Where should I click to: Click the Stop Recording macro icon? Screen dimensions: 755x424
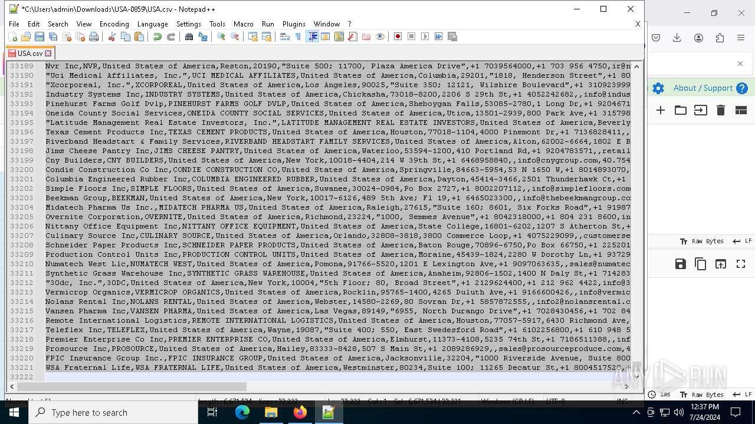tap(411, 37)
